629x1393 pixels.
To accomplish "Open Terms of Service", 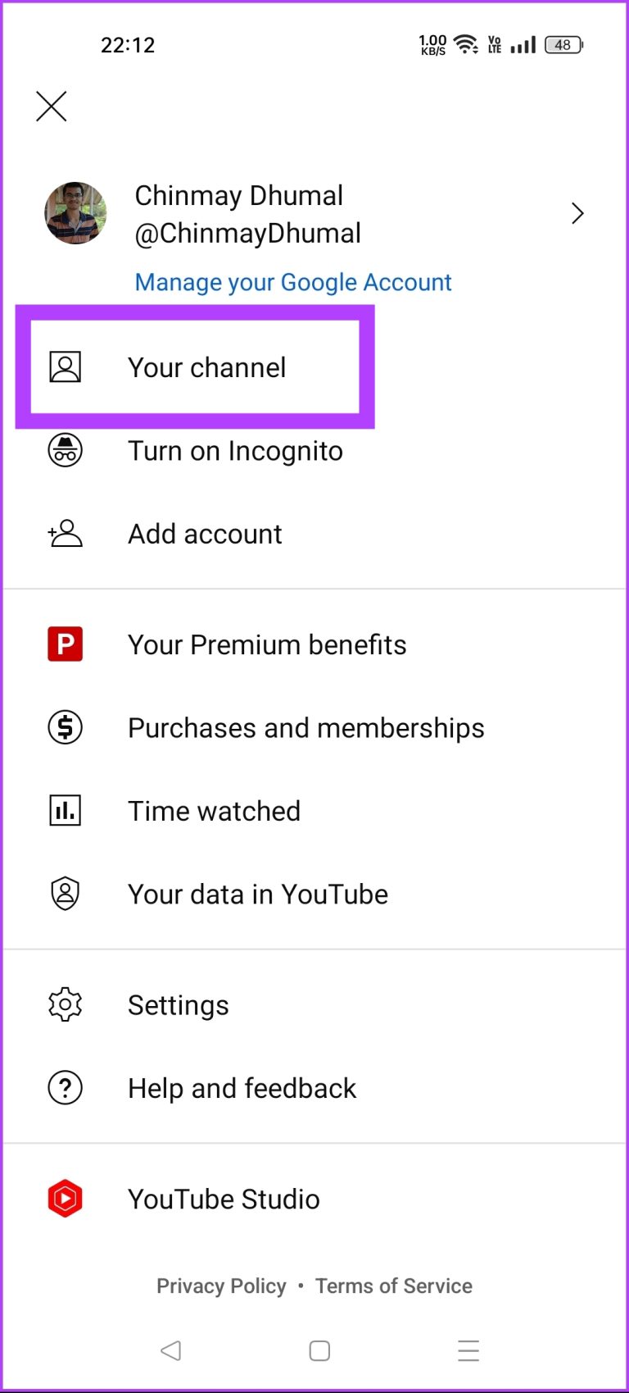I will (x=393, y=1286).
